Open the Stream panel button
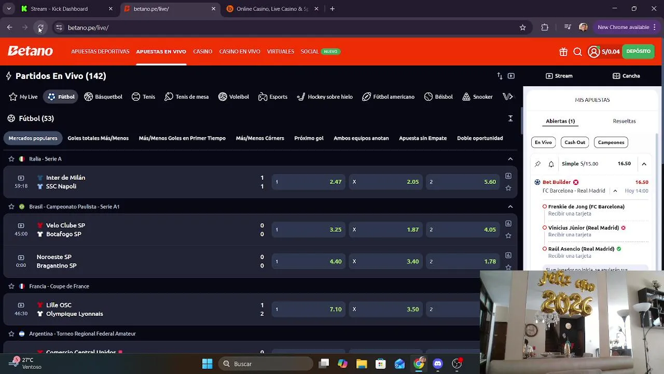Screen dimensions: 664x374 tap(559, 76)
